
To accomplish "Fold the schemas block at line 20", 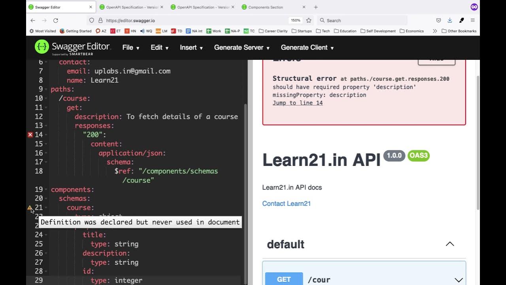I will (46, 199).
